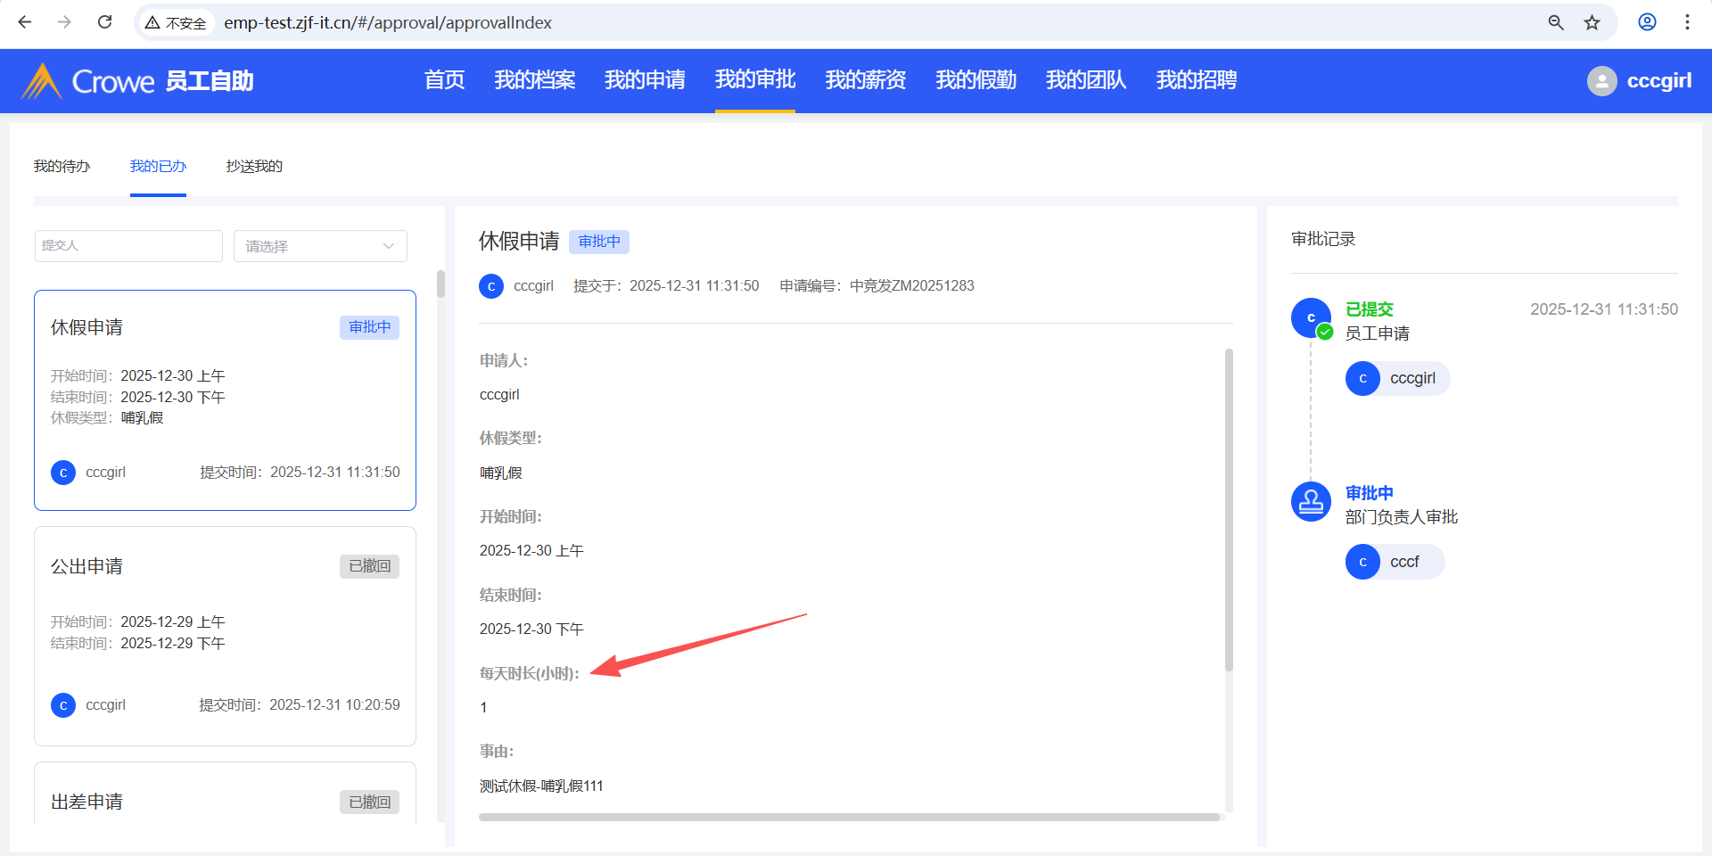The height and width of the screenshot is (856, 1712).
Task: Click the 部门负责人审批 step text
Action: click(x=1402, y=517)
